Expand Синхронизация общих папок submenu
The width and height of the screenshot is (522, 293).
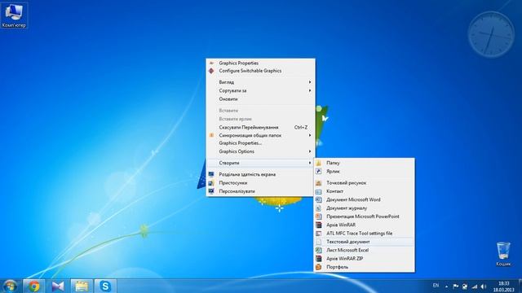[x=260, y=135]
